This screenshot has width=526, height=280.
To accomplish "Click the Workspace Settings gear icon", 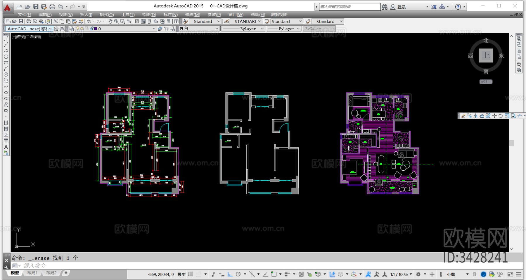I will pyautogui.click(x=56, y=29).
